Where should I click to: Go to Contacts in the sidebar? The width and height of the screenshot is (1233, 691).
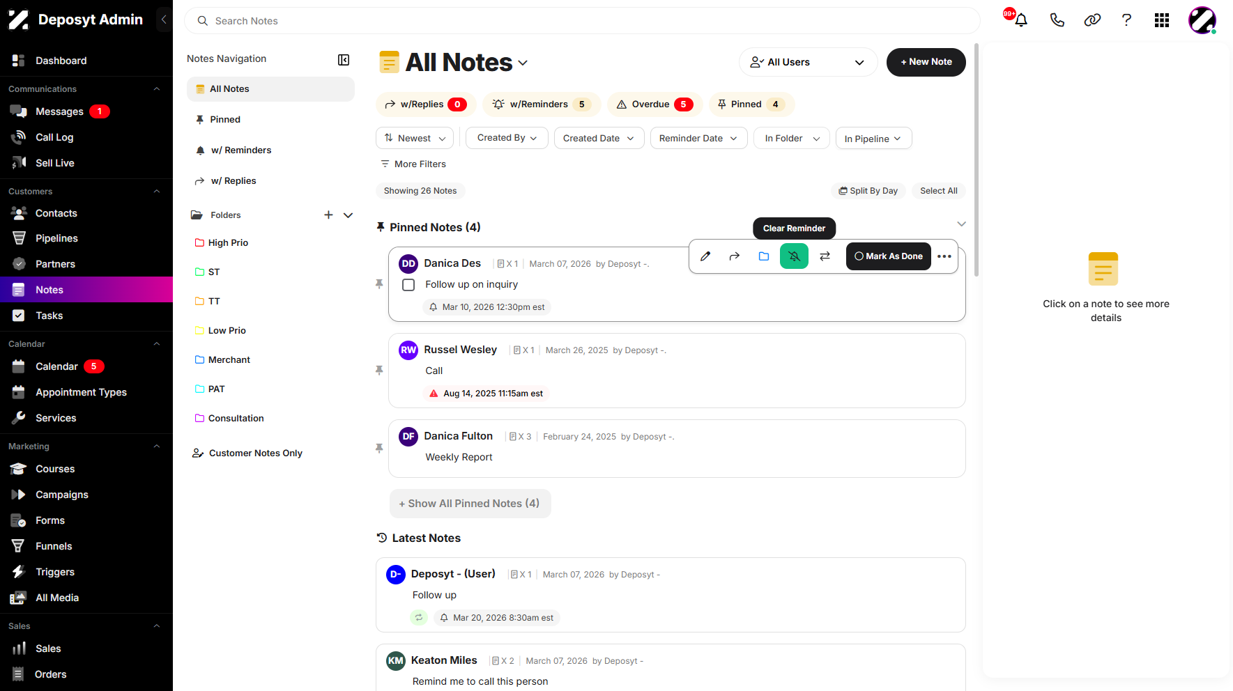tap(86, 213)
